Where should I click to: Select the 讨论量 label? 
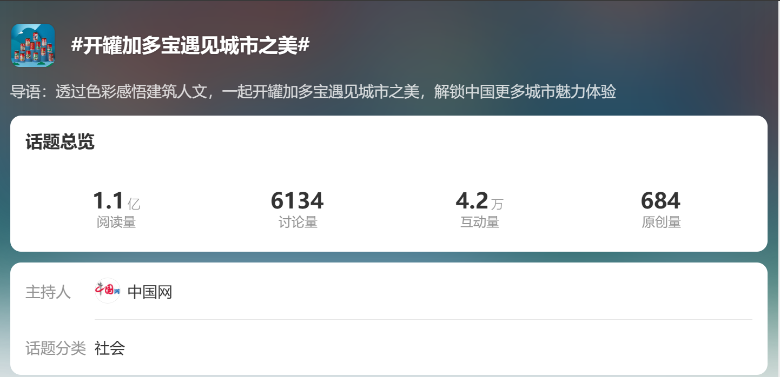pos(298,222)
